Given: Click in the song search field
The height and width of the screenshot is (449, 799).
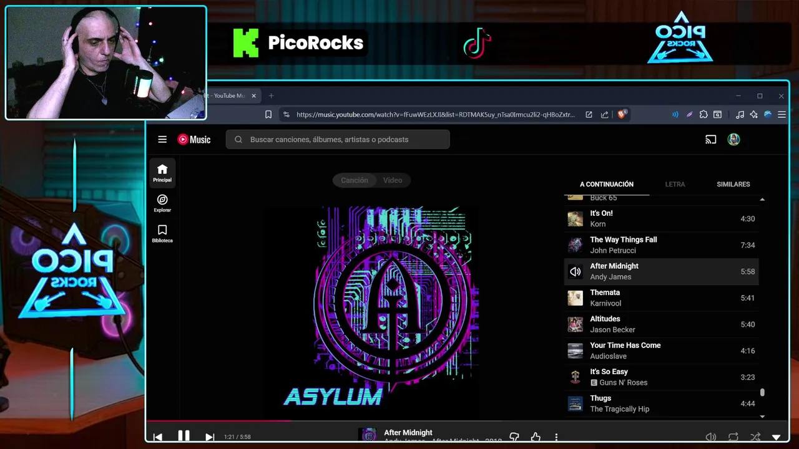Looking at the screenshot, I should click(x=338, y=140).
